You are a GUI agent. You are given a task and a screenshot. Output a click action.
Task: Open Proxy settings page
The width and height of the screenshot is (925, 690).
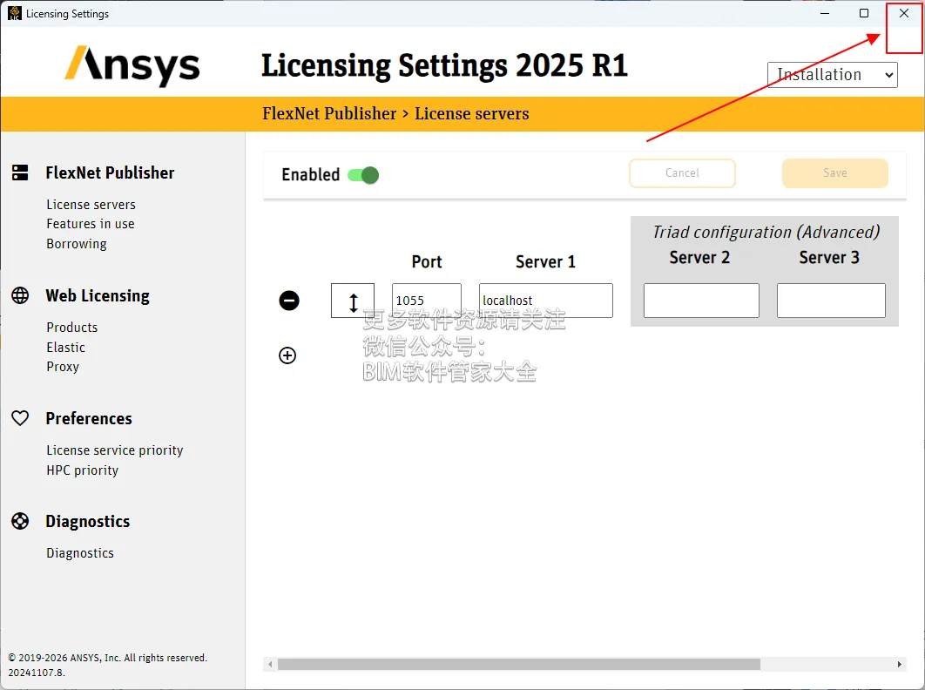tap(63, 367)
